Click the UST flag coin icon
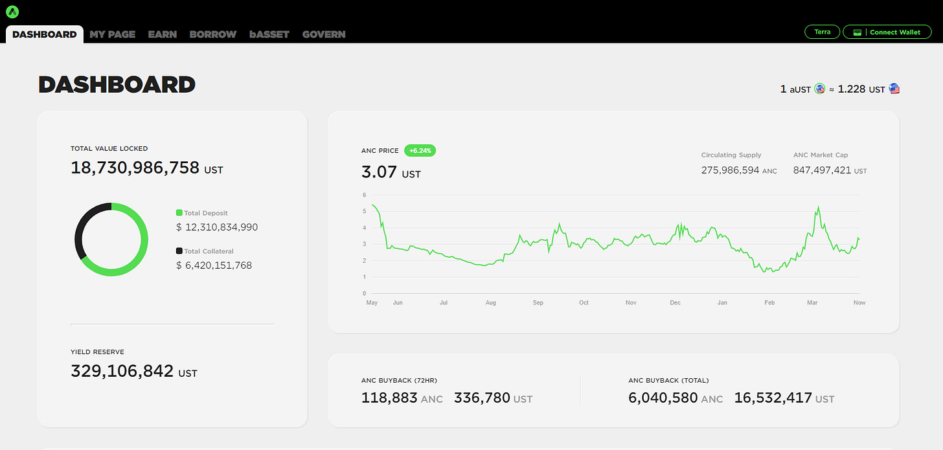This screenshot has height=450, width=943. pyautogui.click(x=894, y=89)
